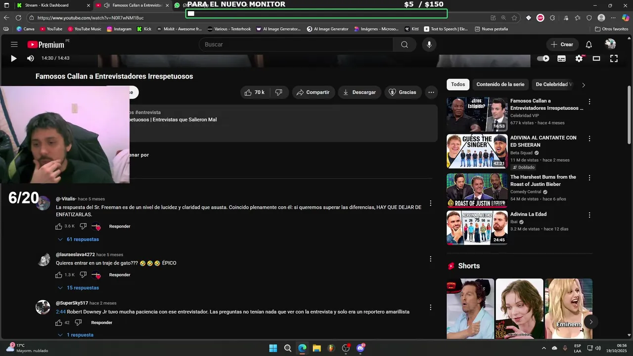Open the video more actions three-dot menu
The width and height of the screenshot is (633, 356).
point(431,92)
